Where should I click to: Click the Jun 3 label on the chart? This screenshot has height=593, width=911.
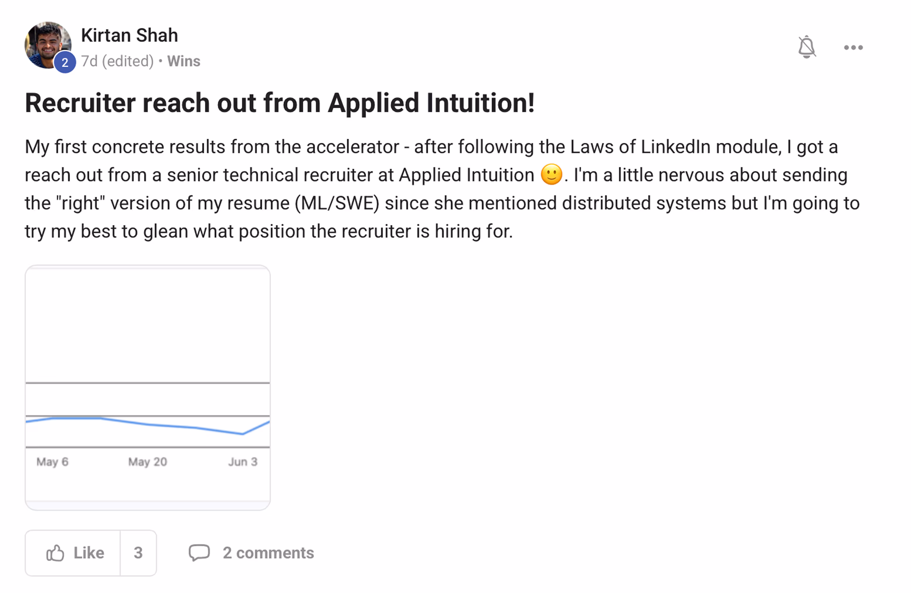(243, 462)
